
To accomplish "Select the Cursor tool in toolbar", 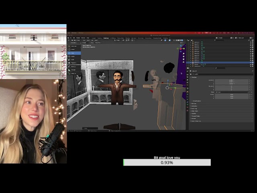I will 74,49.
